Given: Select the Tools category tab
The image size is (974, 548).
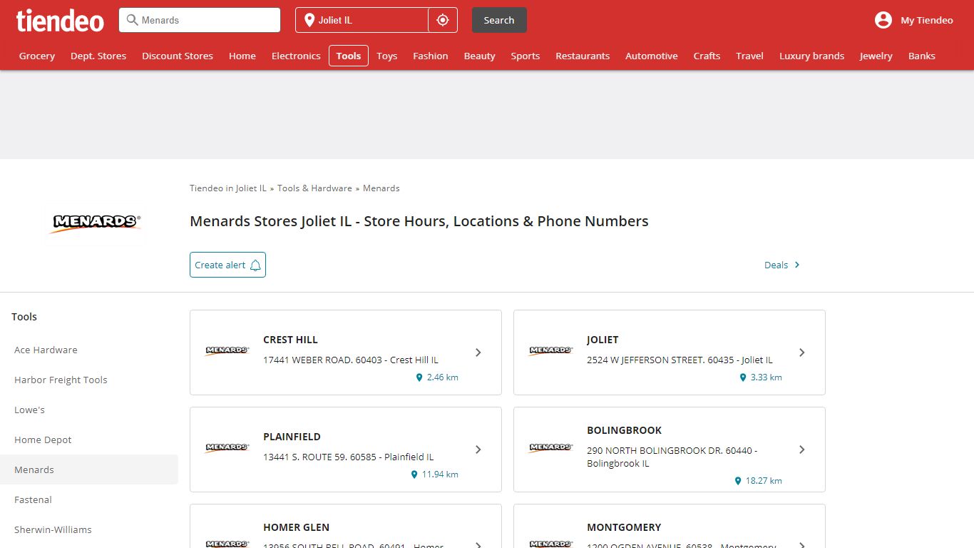Looking at the screenshot, I should coord(349,56).
